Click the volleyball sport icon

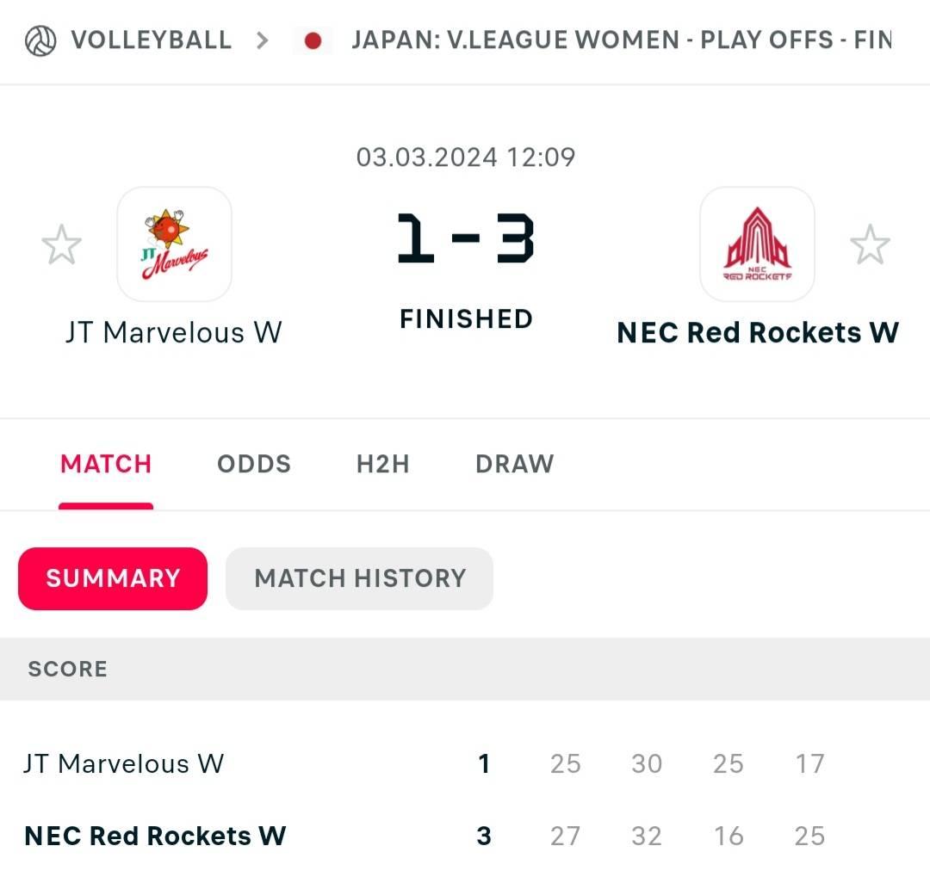[x=41, y=41]
